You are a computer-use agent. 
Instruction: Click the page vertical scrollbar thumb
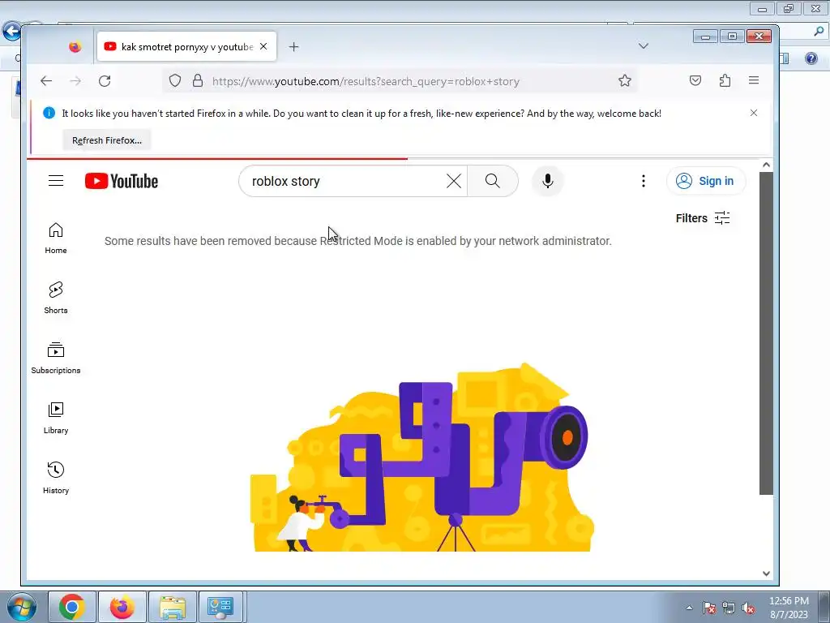coord(766,333)
